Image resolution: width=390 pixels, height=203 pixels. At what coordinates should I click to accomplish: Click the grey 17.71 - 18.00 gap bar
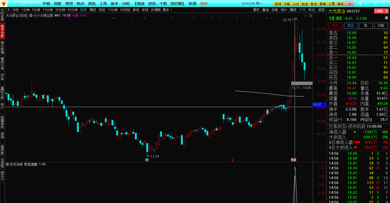click(x=302, y=83)
